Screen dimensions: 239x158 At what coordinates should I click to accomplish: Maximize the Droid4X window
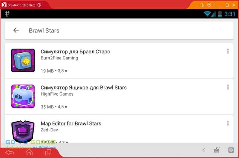pyautogui.click(x=227, y=5)
